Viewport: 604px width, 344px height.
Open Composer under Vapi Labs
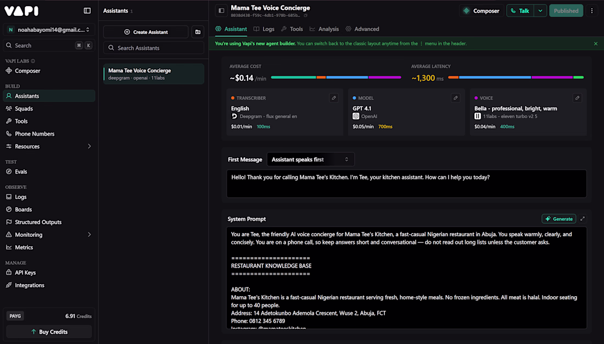[x=48, y=71]
